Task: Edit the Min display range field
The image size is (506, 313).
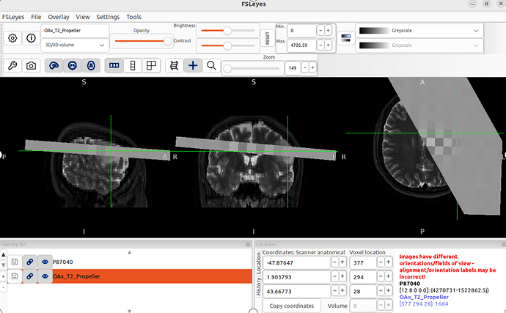Action: pos(301,31)
